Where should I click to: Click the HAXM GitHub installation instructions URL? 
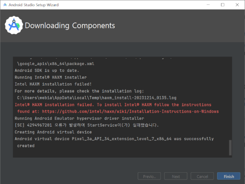(x=130, y=112)
